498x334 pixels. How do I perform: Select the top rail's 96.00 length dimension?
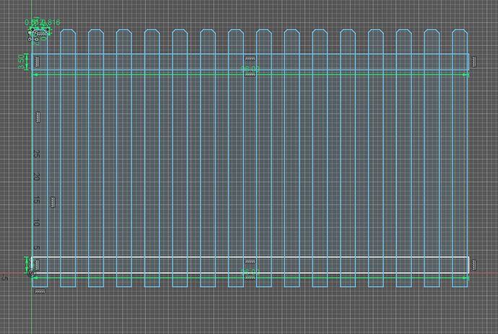pyautogui.click(x=250, y=70)
